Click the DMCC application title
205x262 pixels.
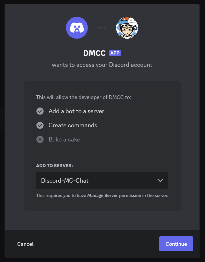pos(94,53)
